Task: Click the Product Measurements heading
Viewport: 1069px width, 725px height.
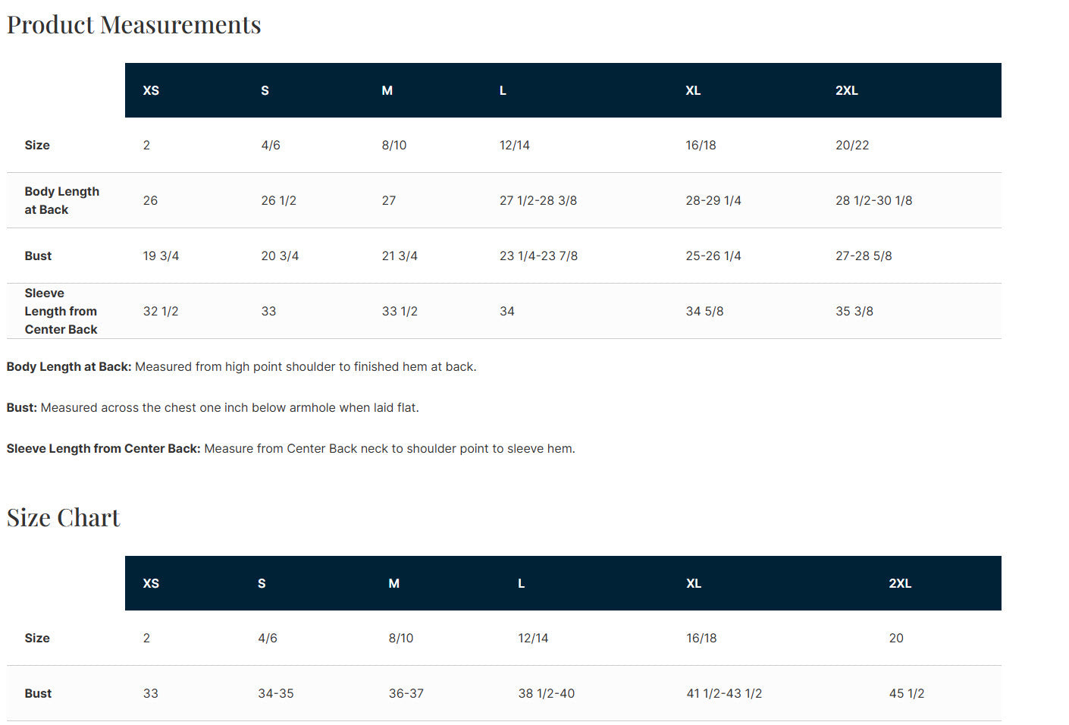Action: pos(133,25)
